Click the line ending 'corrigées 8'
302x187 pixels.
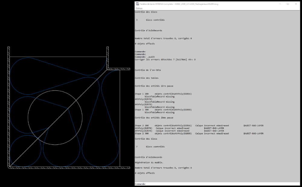tap(163, 168)
